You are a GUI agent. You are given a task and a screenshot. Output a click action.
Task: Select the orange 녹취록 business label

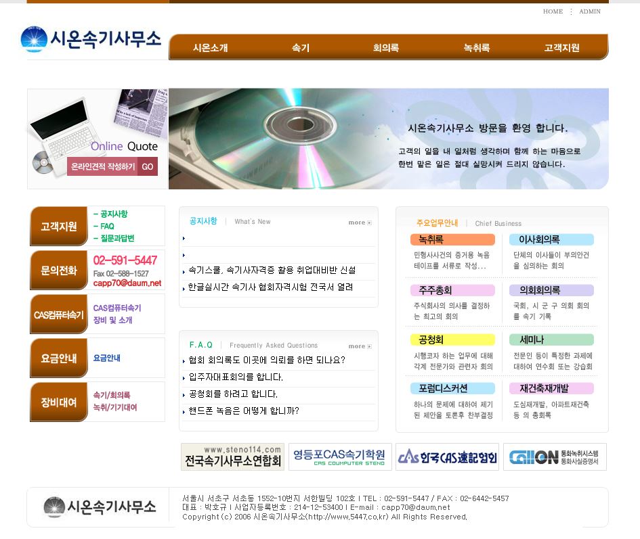[452, 239]
